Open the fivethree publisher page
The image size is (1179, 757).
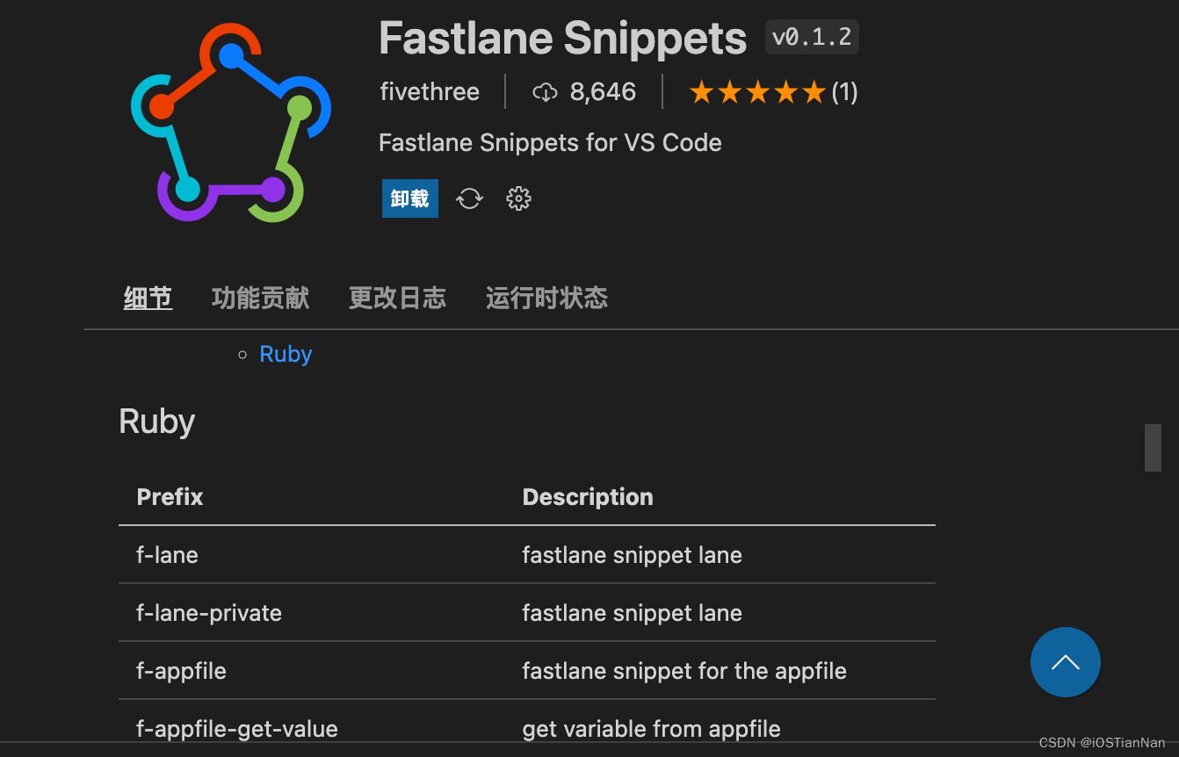(430, 91)
